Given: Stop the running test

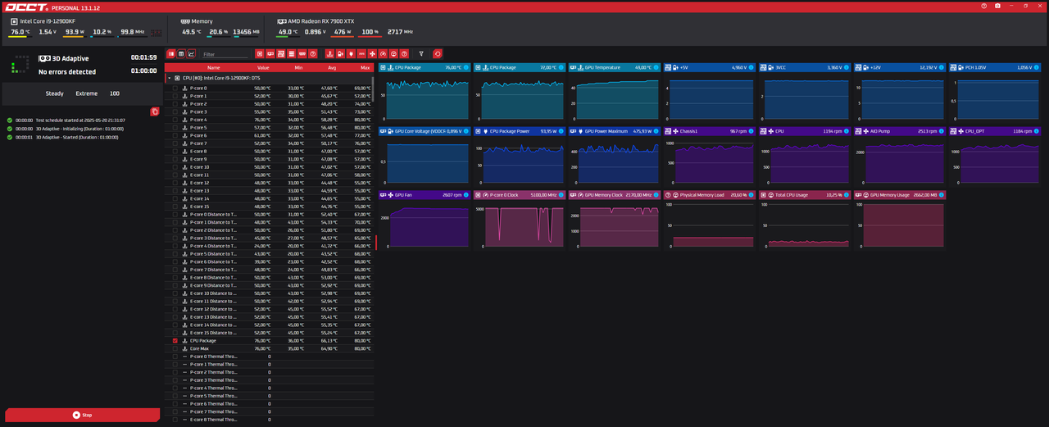Looking at the screenshot, I should pos(82,415).
